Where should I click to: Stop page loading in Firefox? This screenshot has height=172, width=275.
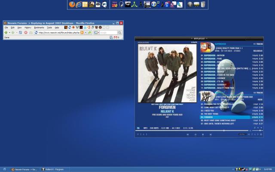[x=26, y=33]
